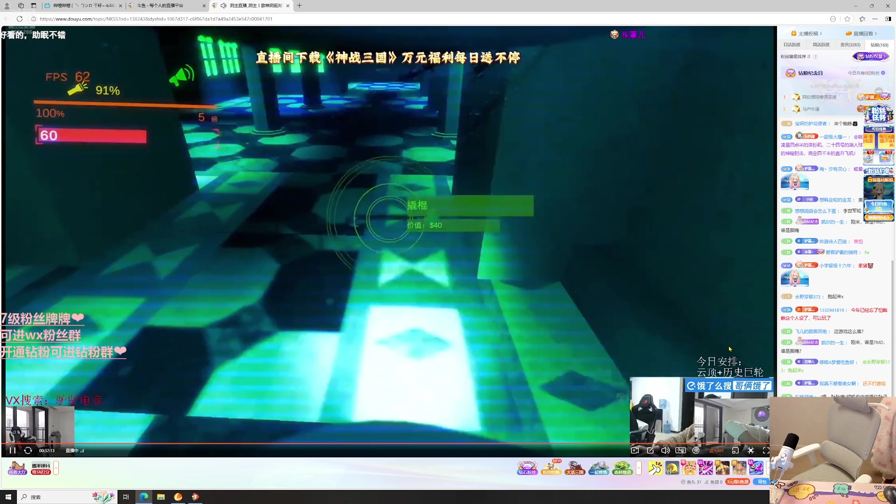This screenshot has width=896, height=504.
Task: Toggle web page fullscreen icon
Action: coord(750,450)
